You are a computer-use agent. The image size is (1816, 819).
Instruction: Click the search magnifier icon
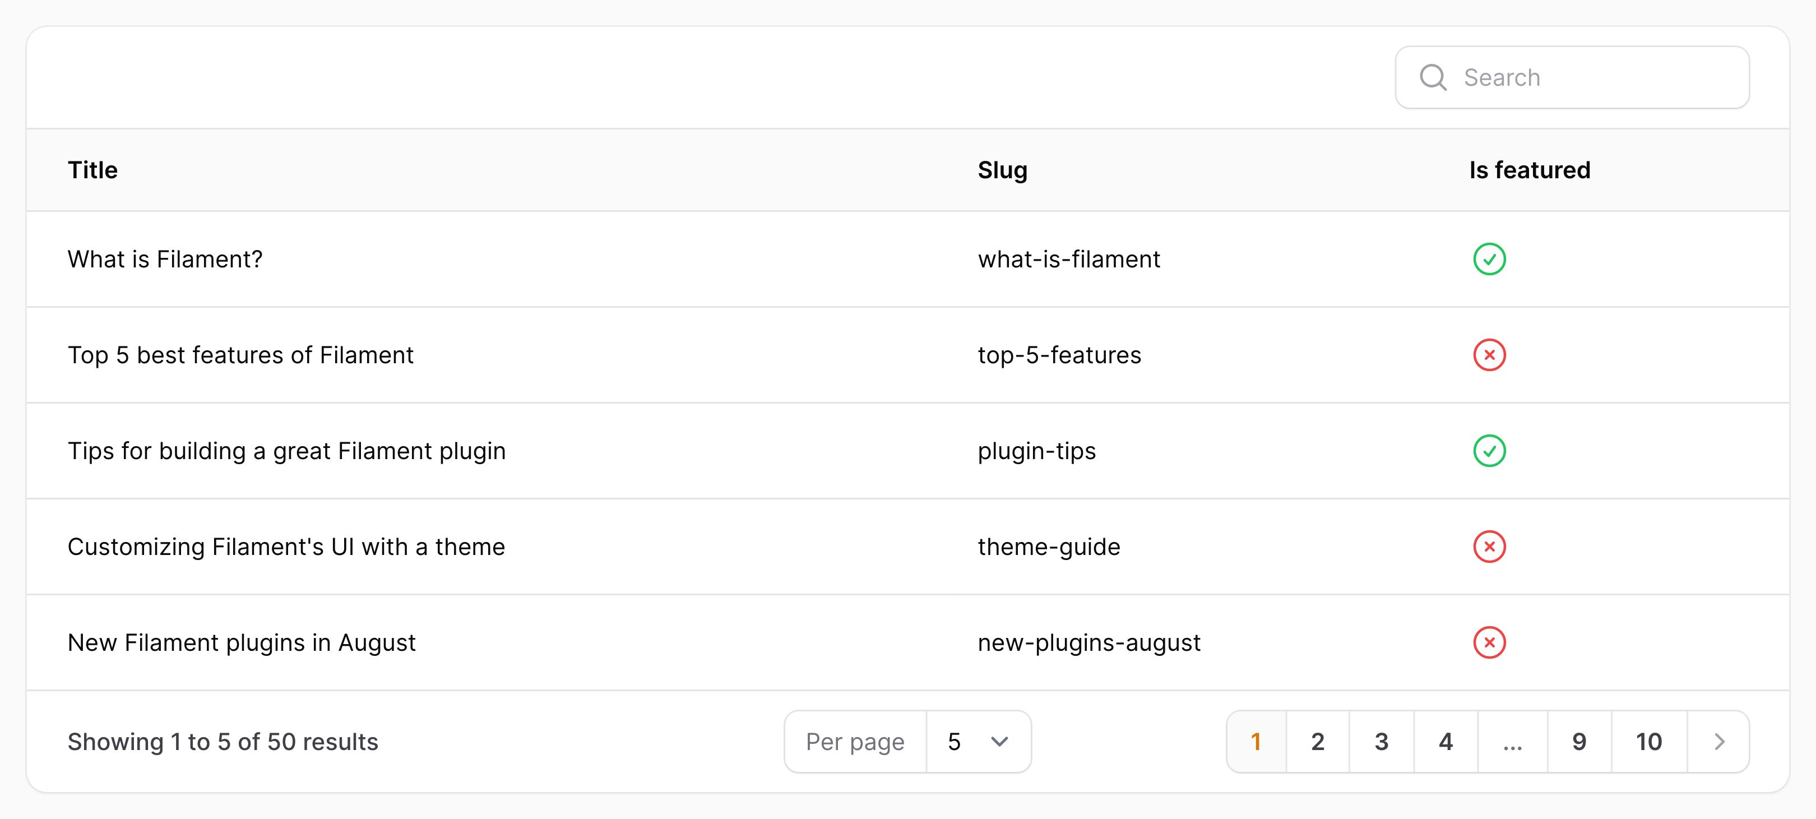click(1434, 77)
